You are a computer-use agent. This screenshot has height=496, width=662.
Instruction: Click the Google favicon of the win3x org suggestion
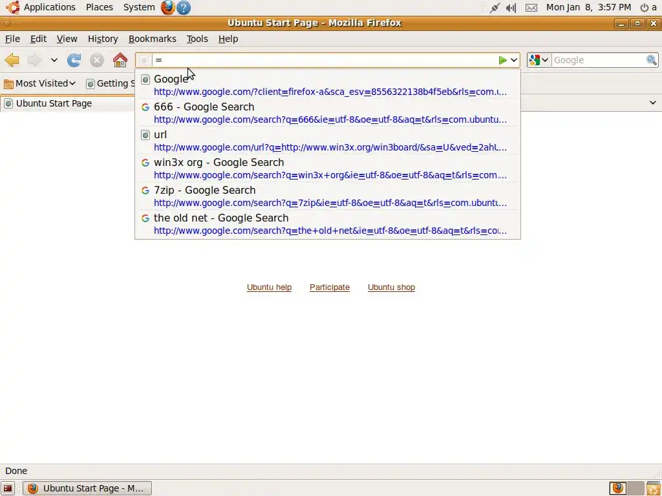(x=145, y=163)
